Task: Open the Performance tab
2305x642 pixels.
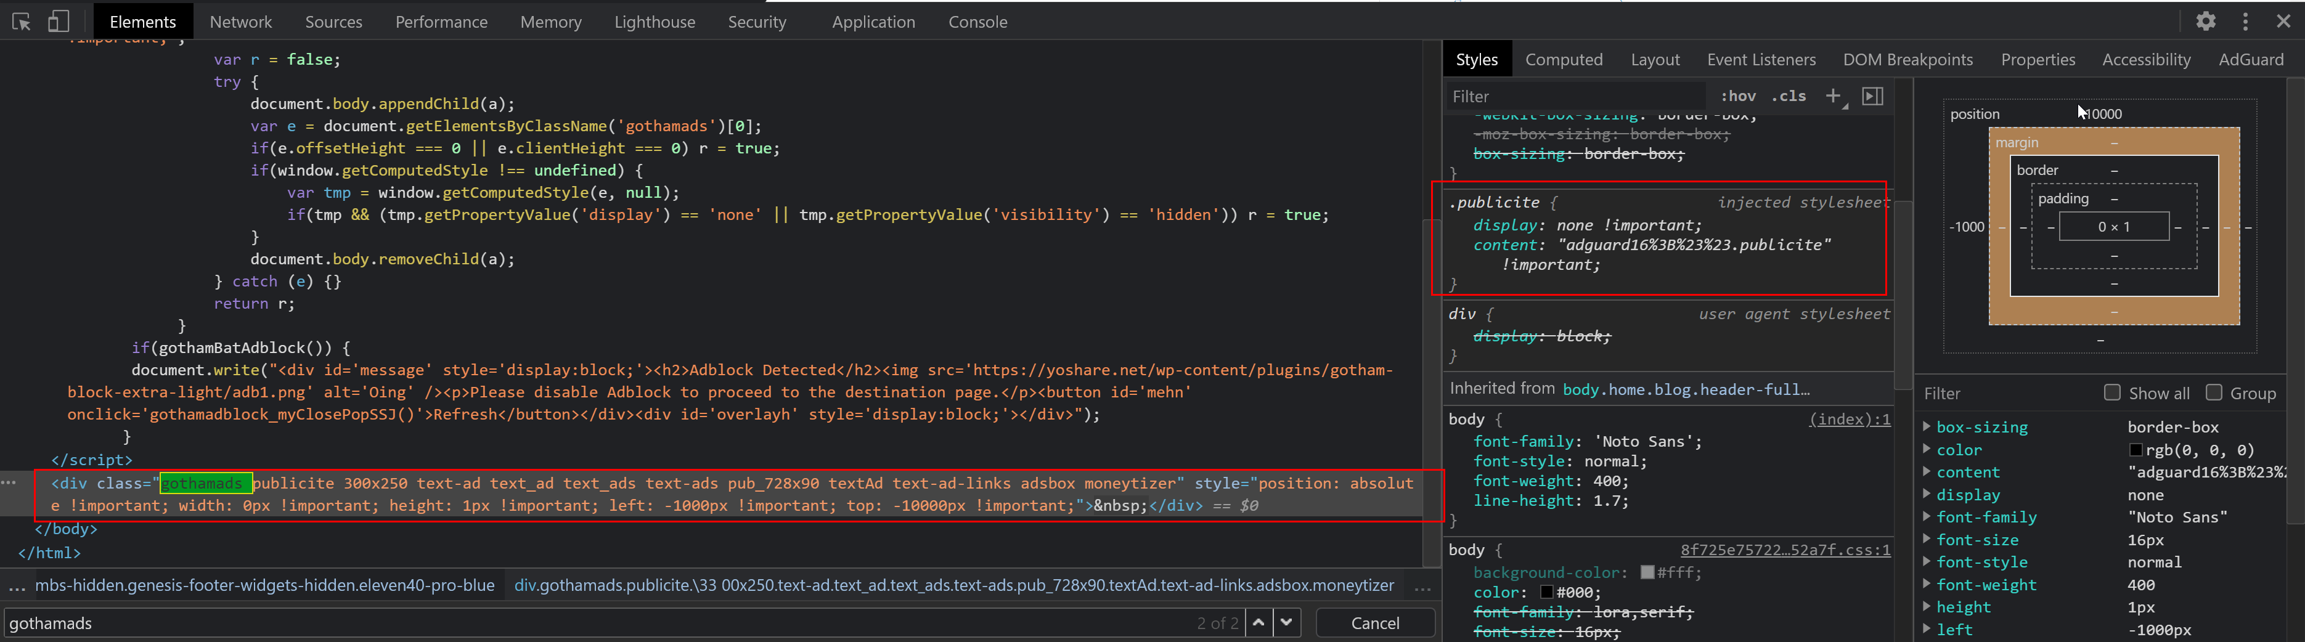Action: 441,22
